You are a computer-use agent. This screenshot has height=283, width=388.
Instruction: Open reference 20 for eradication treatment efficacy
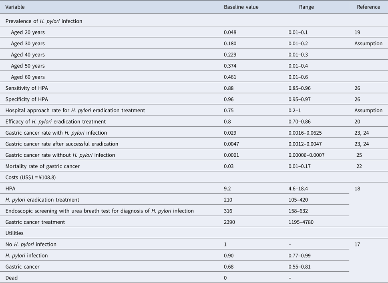click(357, 121)
